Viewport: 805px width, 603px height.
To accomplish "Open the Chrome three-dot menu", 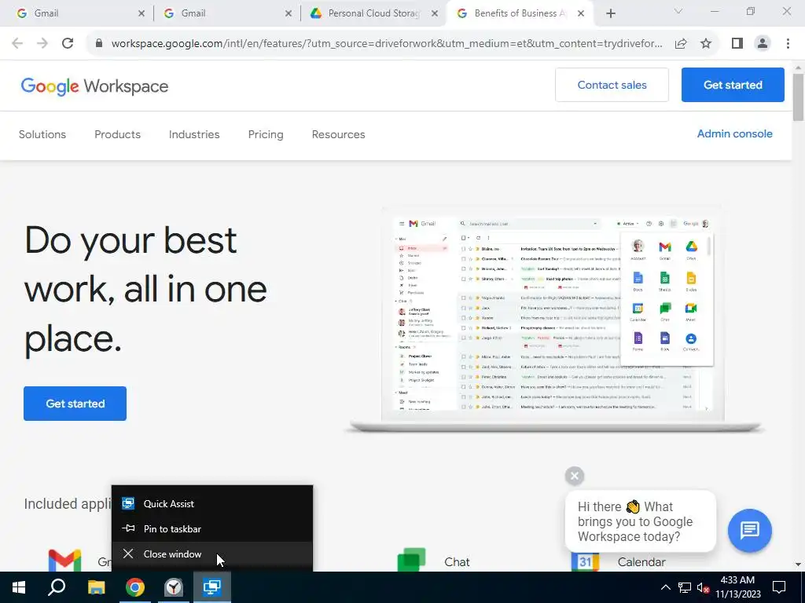I will point(788,44).
